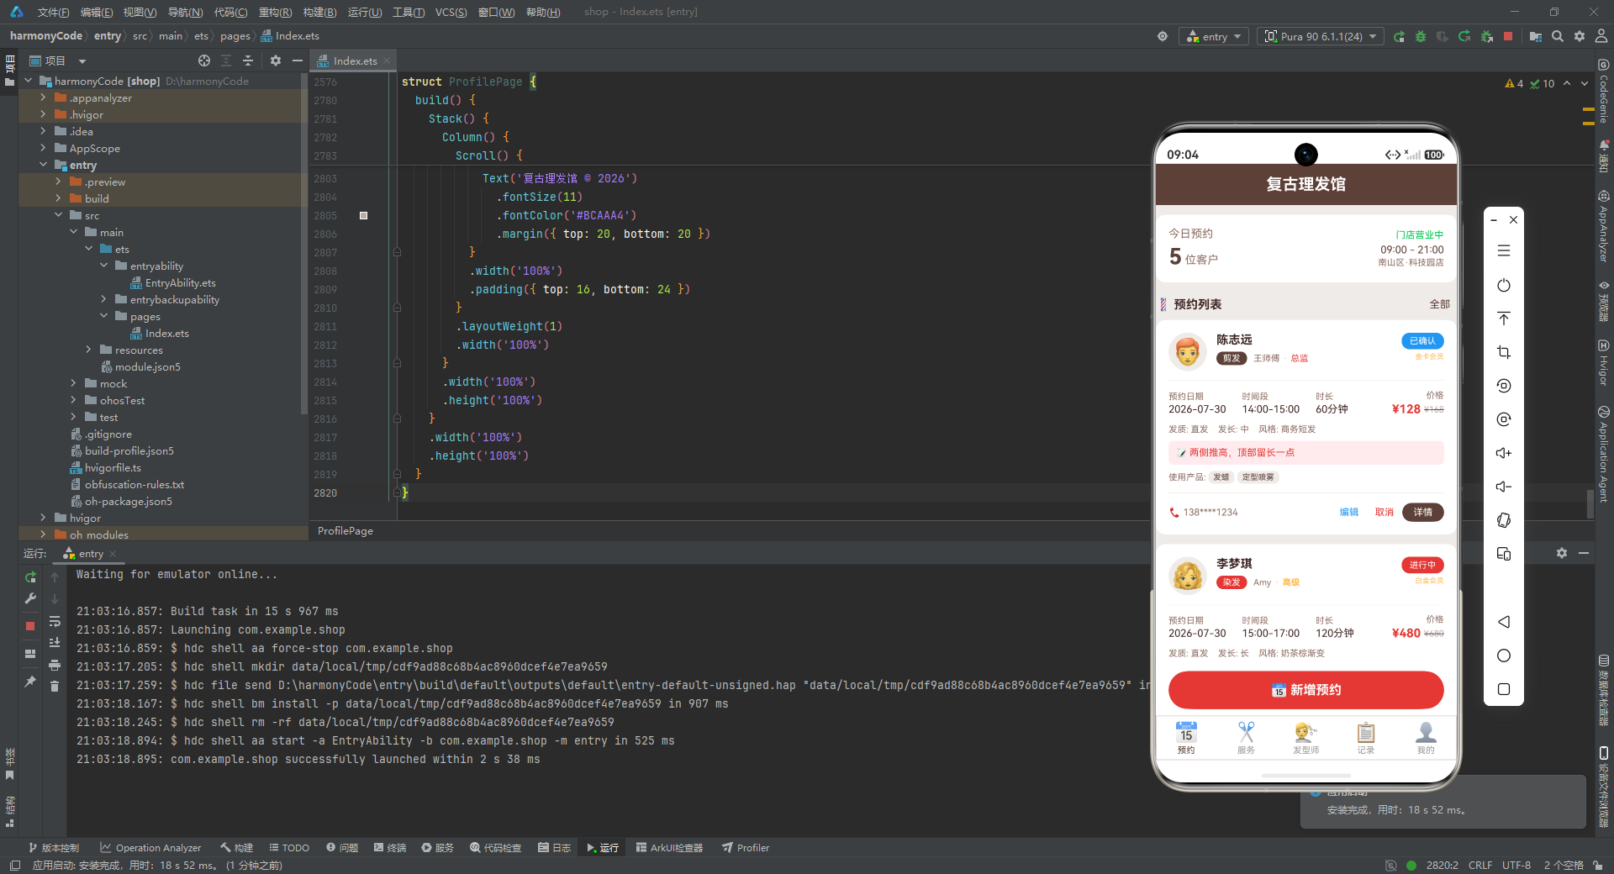Click the 取消 link on 陈志远 card

[x=1384, y=512]
